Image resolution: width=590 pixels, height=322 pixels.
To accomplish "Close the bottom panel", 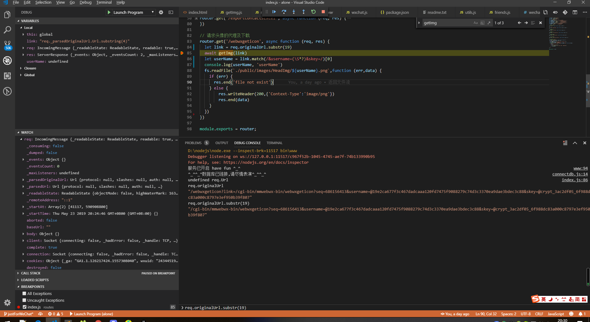I will (x=585, y=143).
